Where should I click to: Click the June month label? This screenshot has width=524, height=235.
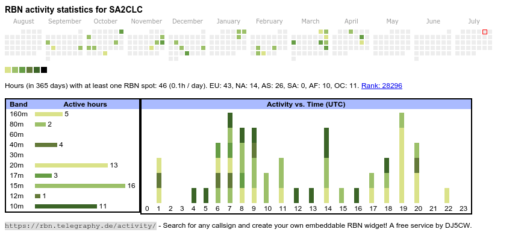pyautogui.click(x=433, y=21)
